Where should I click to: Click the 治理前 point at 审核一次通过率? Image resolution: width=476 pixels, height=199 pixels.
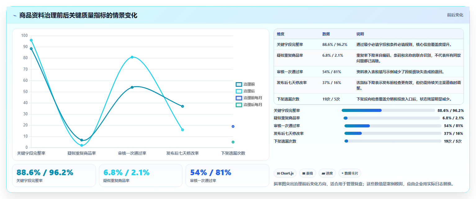point(132,87)
